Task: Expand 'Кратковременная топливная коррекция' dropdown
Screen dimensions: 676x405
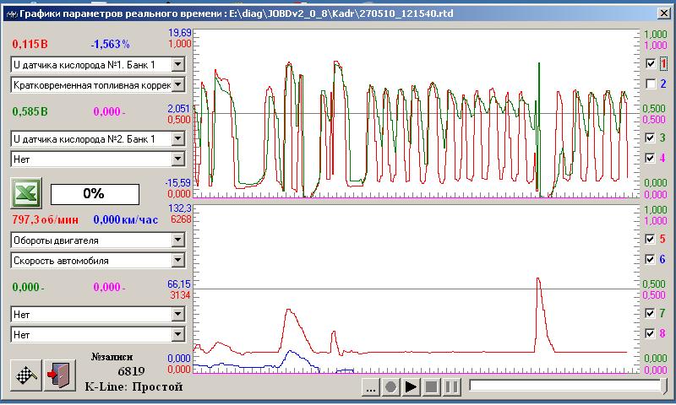Action: (177, 84)
